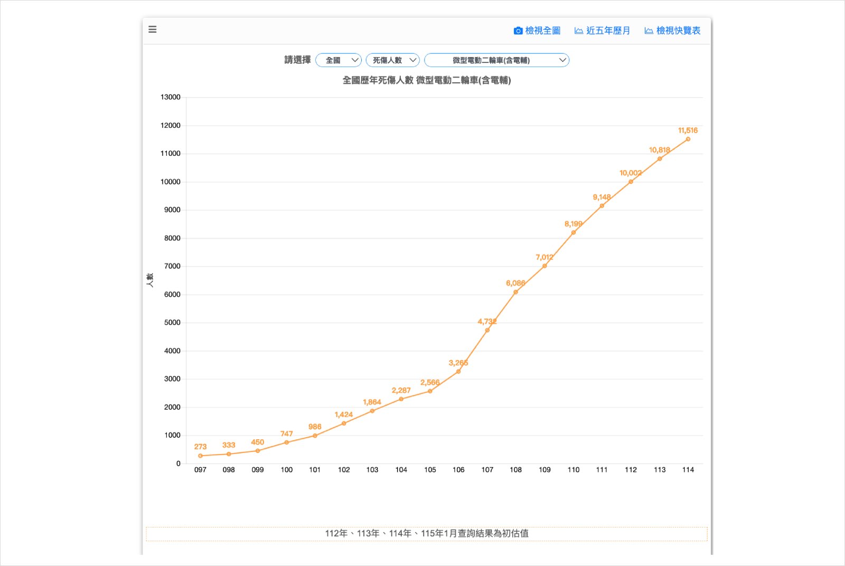Select the 2,566 data point for year 105
The image size is (845, 566).
(430, 391)
